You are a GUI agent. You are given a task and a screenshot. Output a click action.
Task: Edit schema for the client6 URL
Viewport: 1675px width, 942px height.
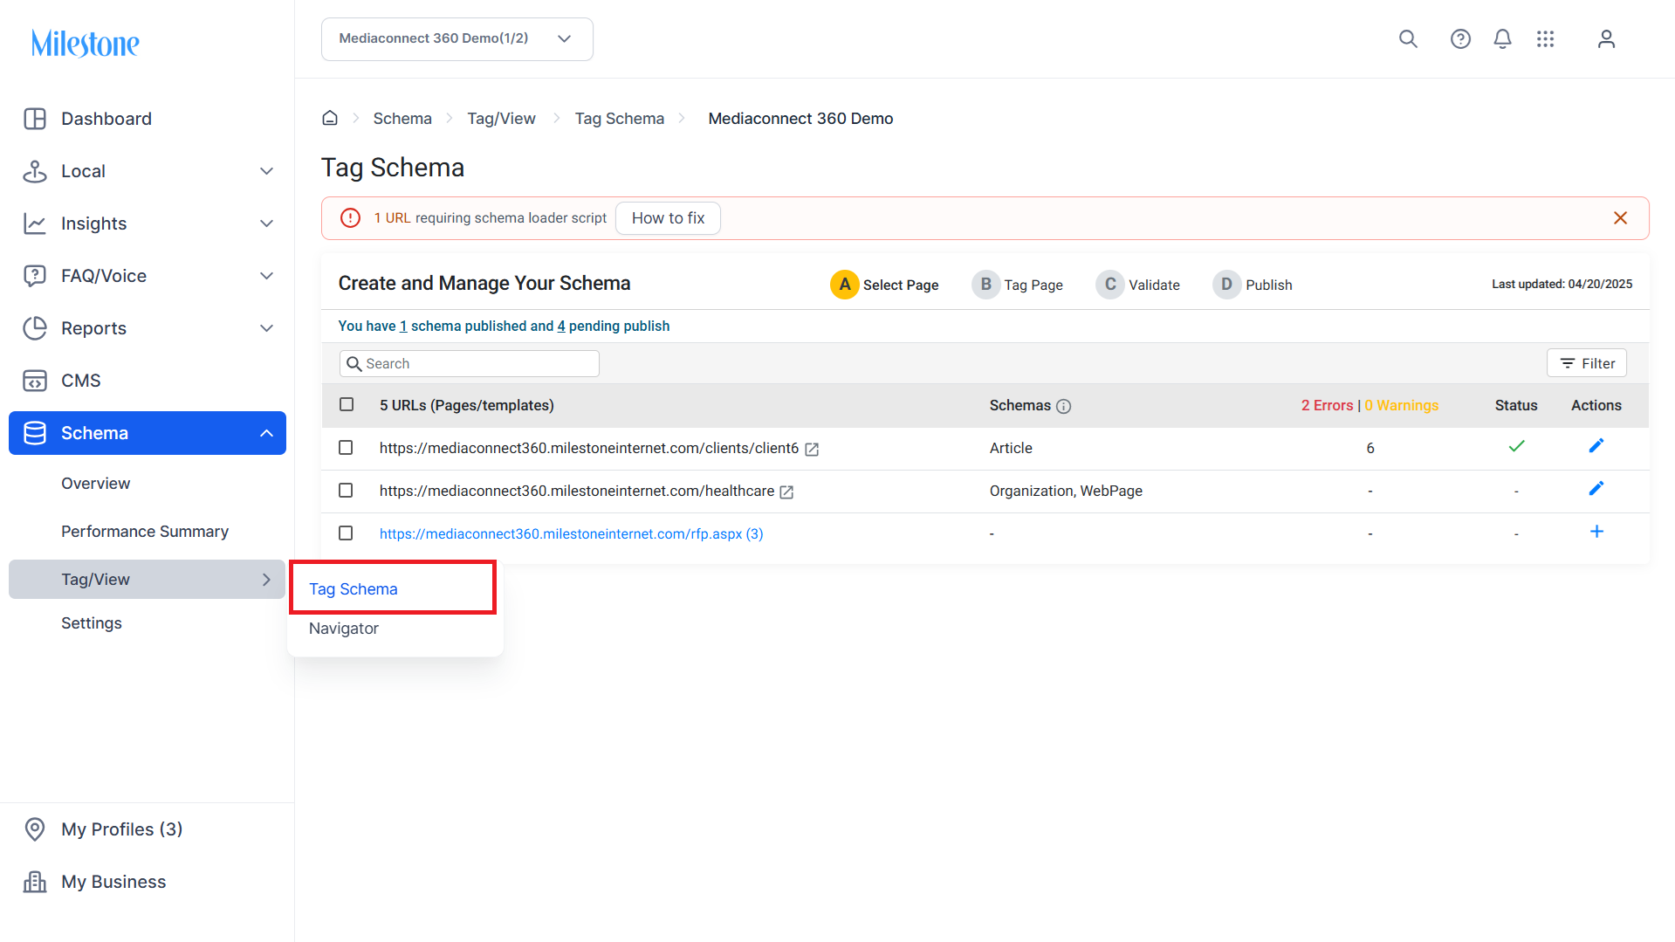(x=1596, y=446)
